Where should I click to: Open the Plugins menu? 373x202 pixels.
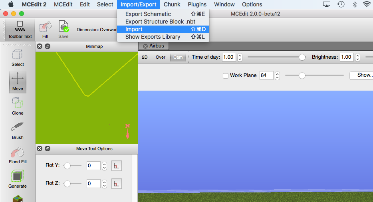[197, 4]
